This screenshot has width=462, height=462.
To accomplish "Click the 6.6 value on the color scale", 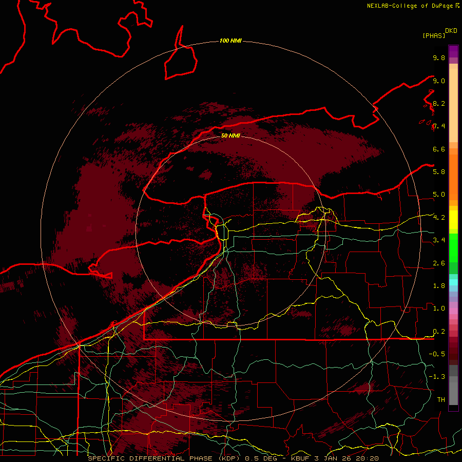I will (439, 149).
